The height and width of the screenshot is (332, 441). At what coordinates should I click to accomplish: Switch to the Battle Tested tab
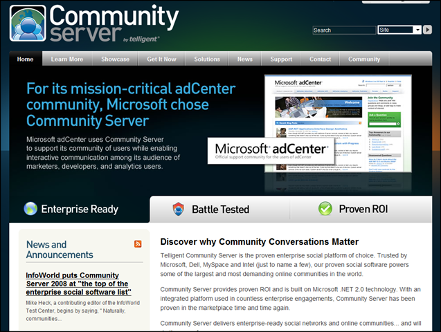click(219, 209)
